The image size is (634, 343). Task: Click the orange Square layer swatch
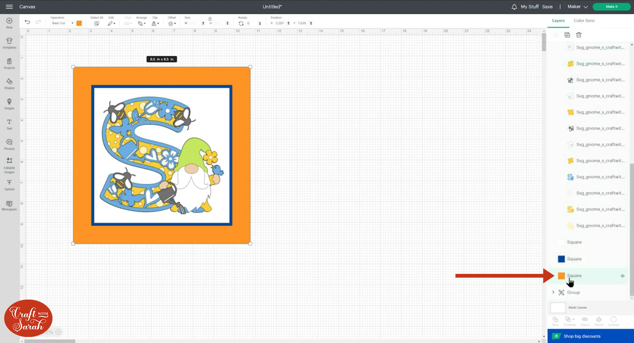561,276
